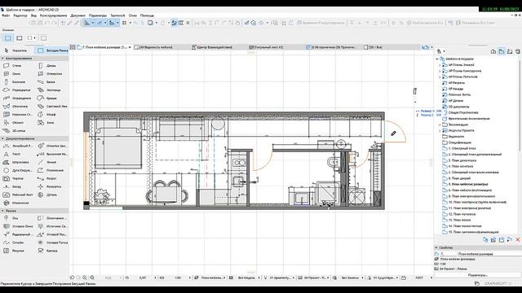
Task: Collapse the Конструирование toolbox section
Action: point(2,59)
